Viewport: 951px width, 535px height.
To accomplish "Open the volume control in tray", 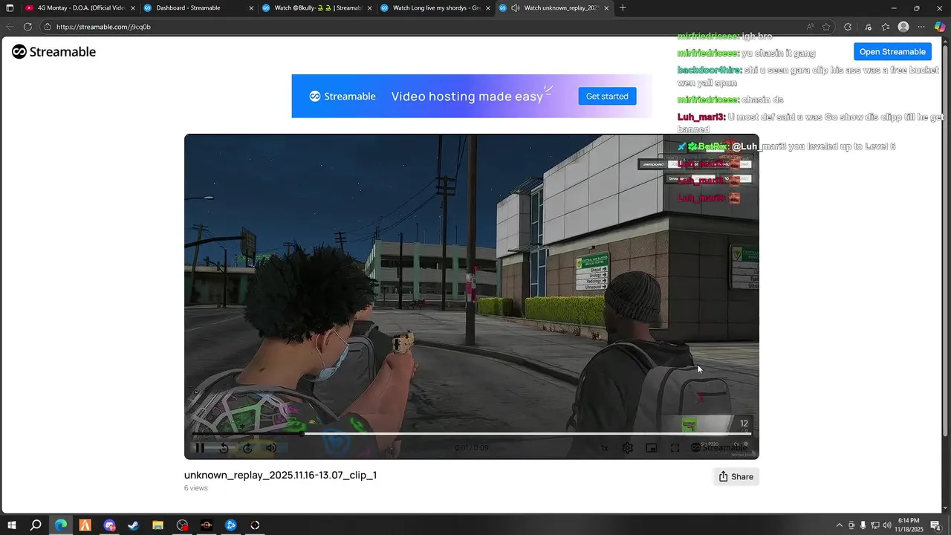I will 887,525.
